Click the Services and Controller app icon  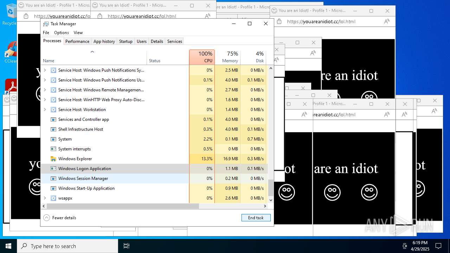(53, 119)
